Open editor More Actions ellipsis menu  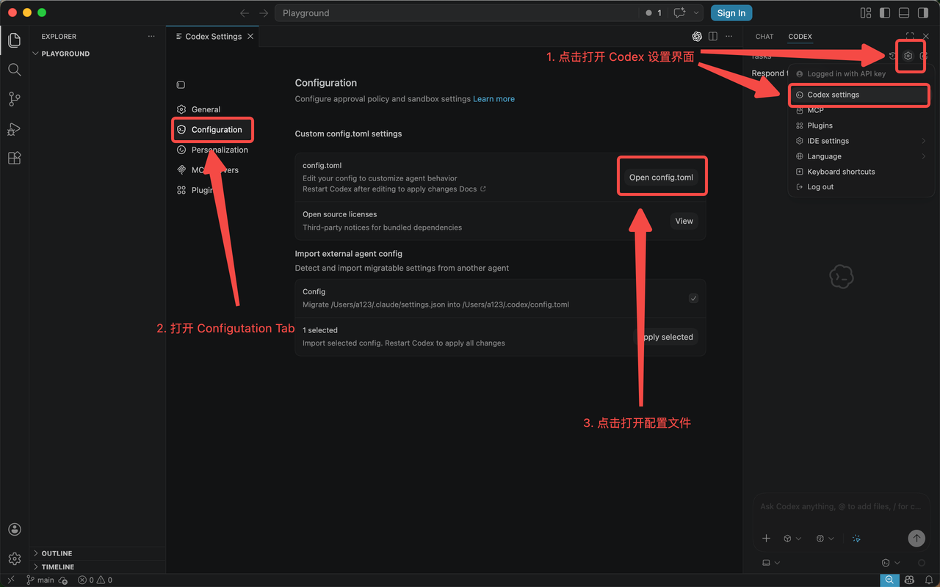click(729, 36)
